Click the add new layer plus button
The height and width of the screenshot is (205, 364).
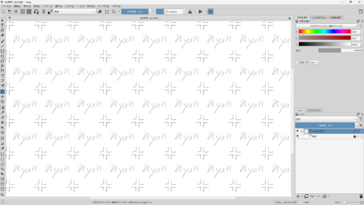298,197
